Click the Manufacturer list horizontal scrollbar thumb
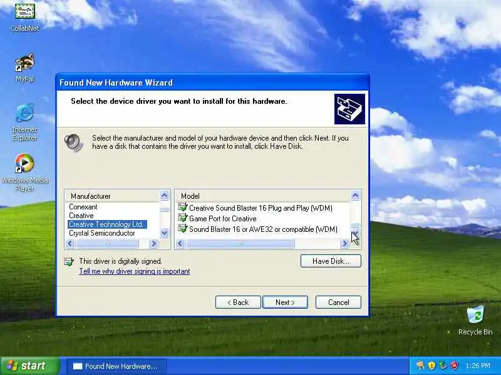Viewport: 501px width, 375px height. pos(107,244)
